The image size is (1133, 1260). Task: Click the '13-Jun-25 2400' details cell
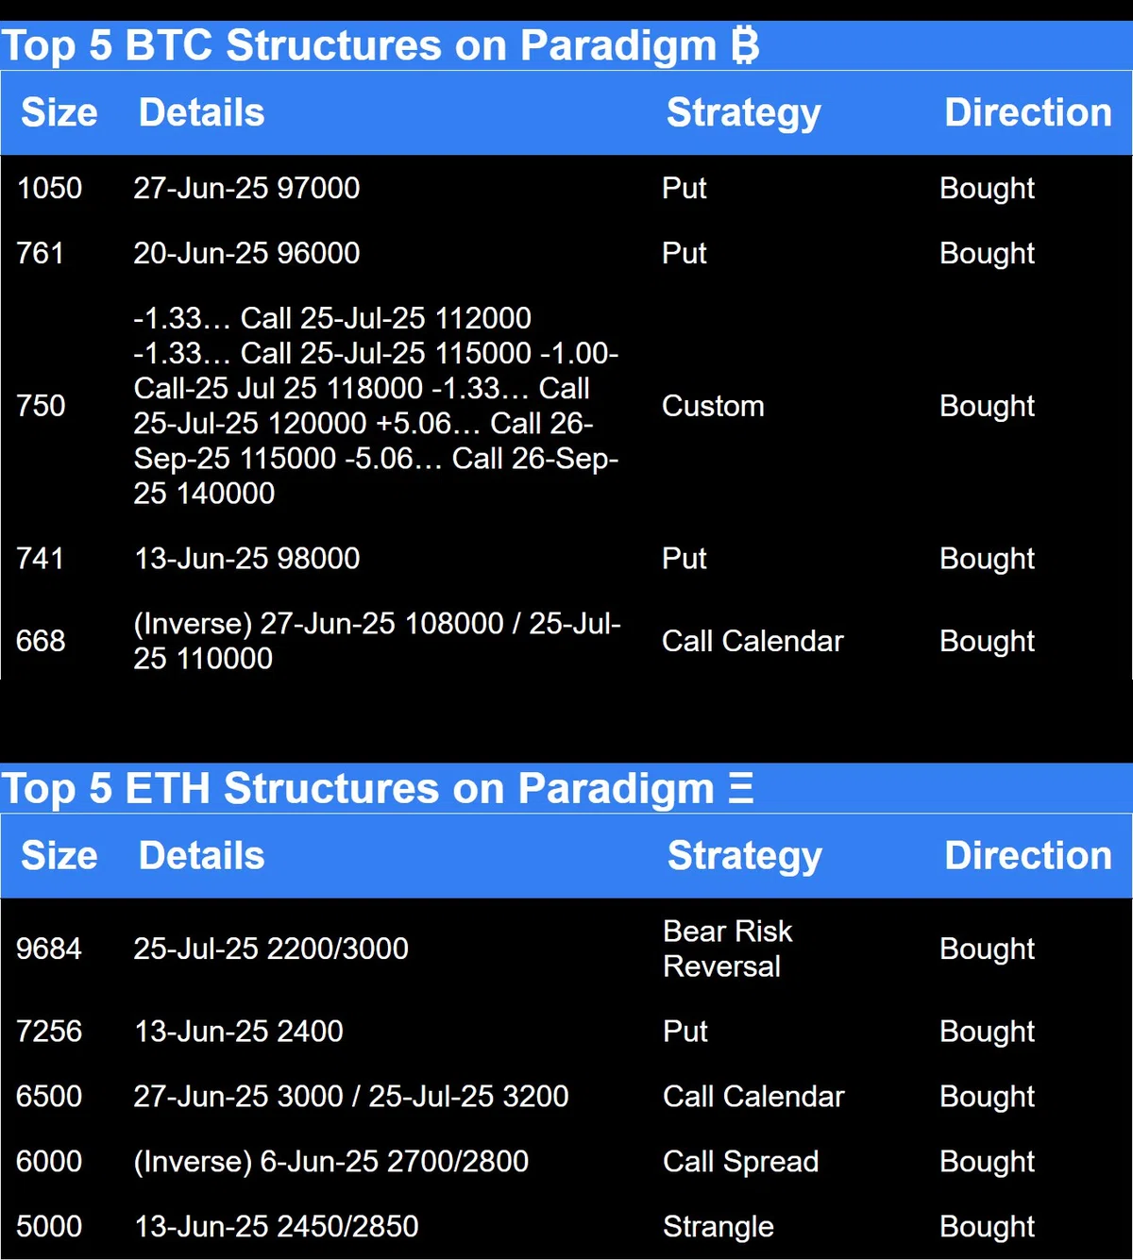click(x=239, y=1031)
